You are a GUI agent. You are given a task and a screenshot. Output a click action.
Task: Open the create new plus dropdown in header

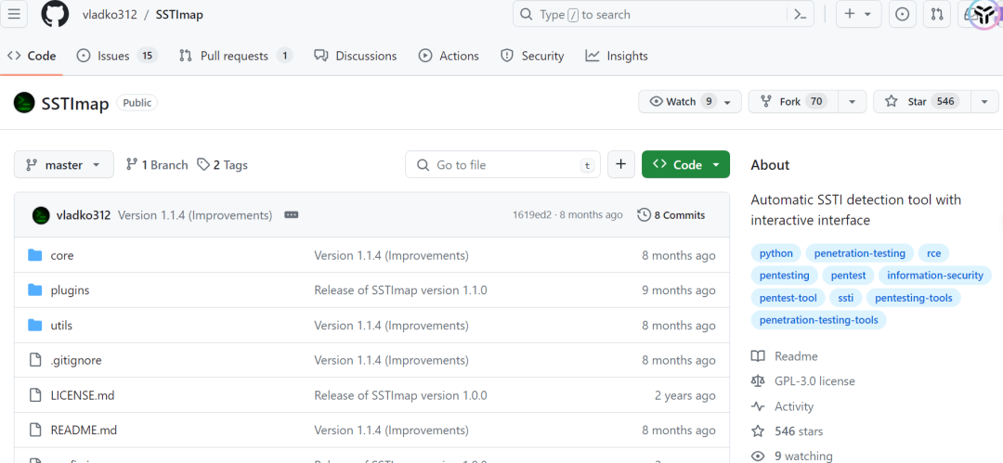(858, 14)
